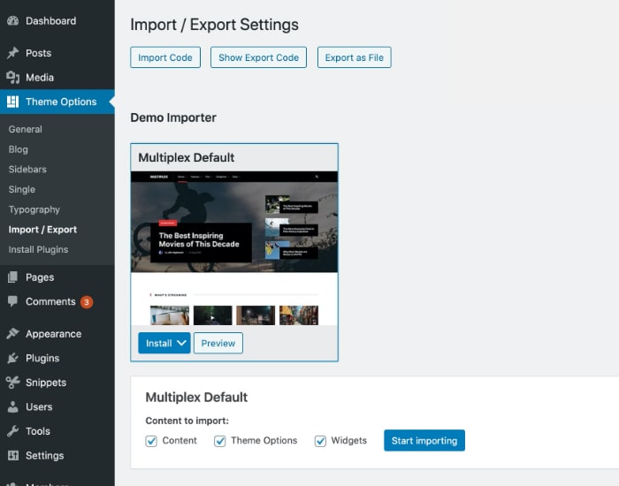The image size is (619, 486).
Task: Open the Typography submenu item
Action: click(x=34, y=209)
